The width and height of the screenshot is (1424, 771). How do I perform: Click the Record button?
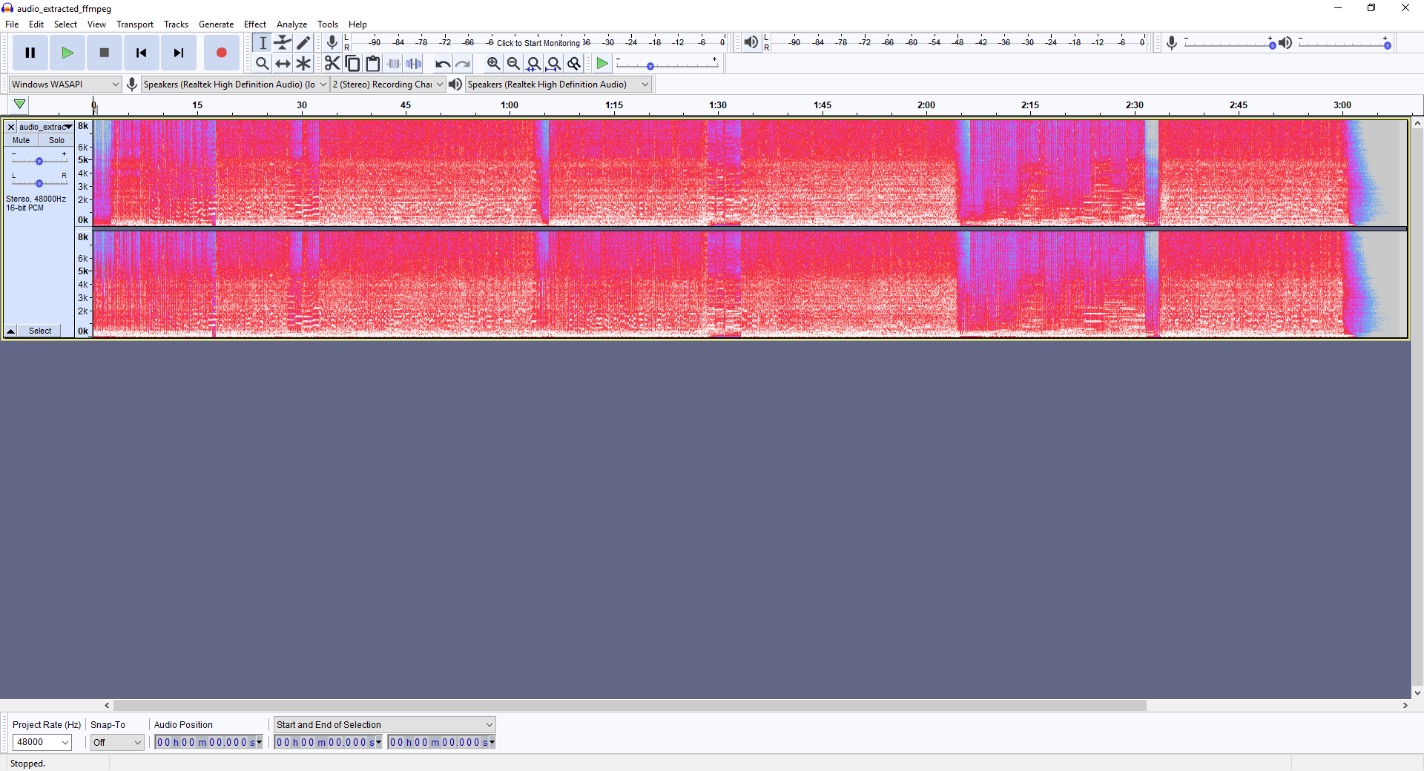coord(221,53)
